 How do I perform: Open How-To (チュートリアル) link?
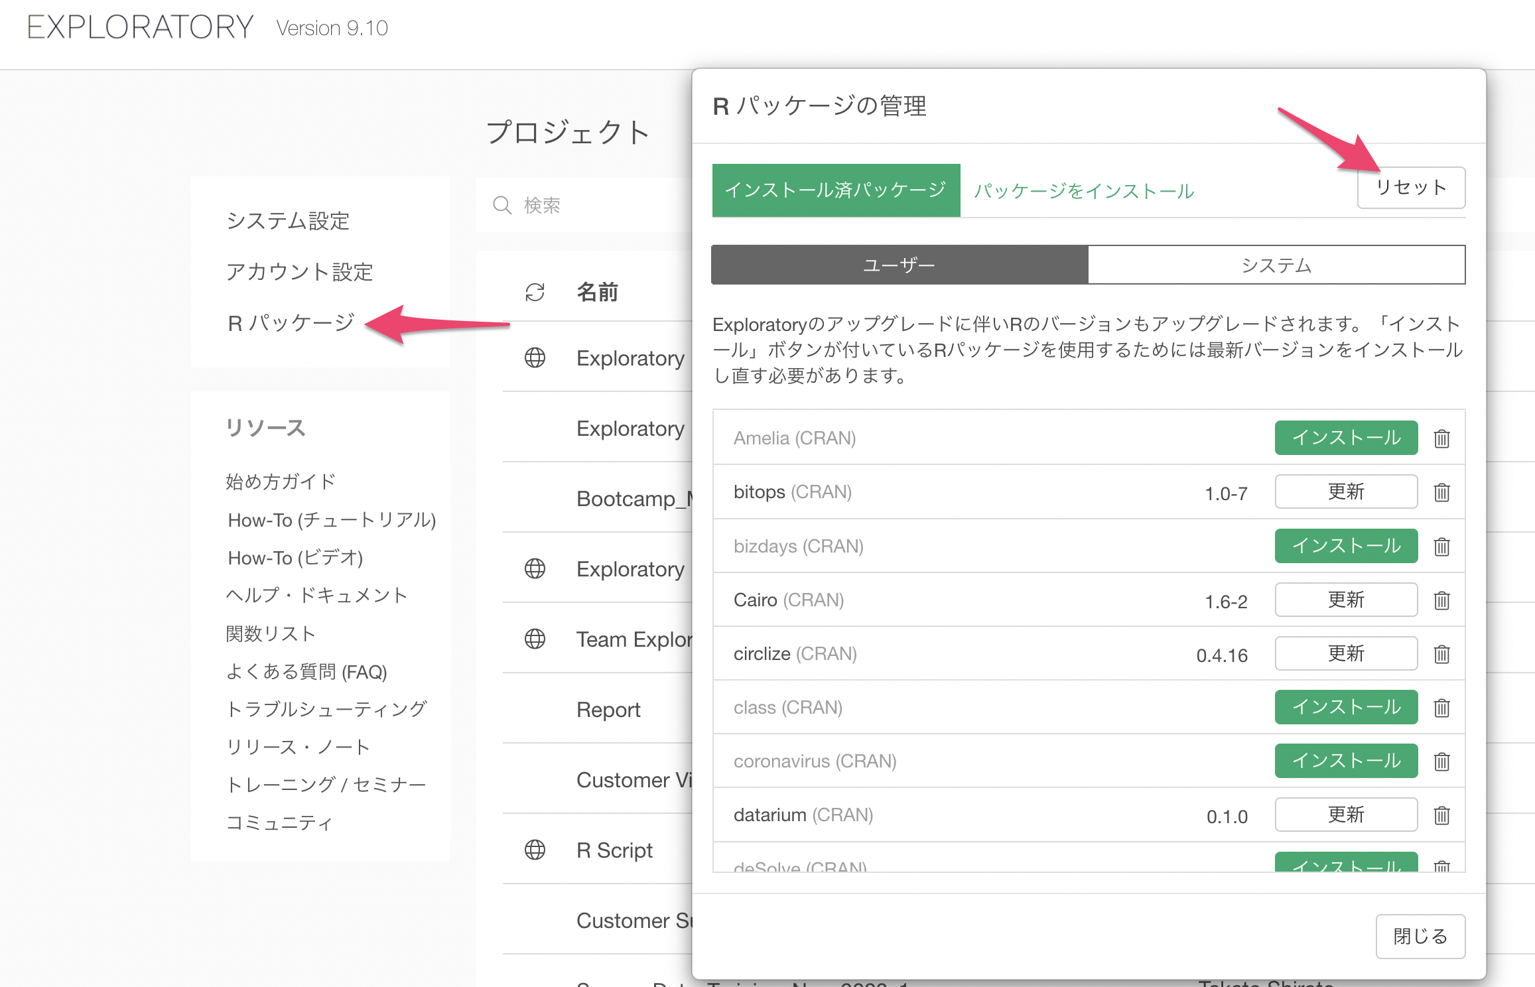(332, 519)
